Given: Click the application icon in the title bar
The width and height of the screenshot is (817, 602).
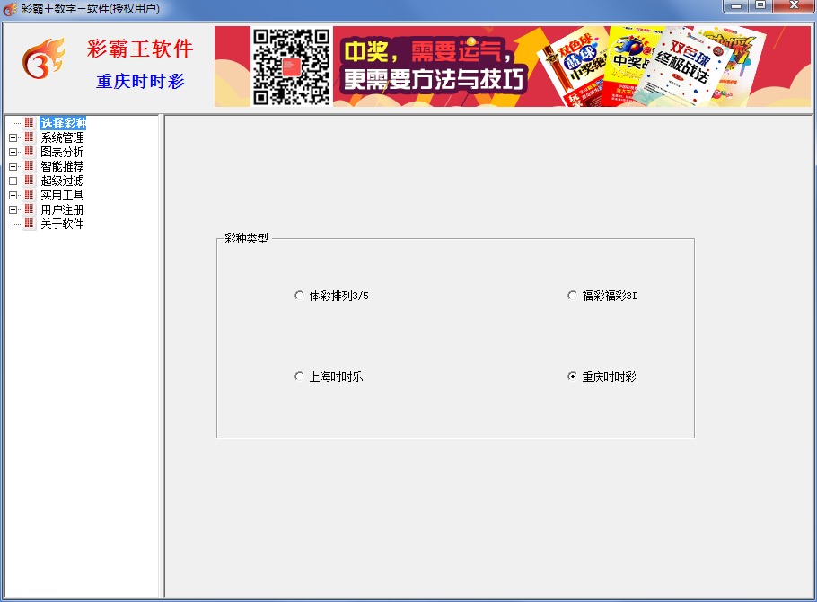Looking at the screenshot, I should point(10,9).
